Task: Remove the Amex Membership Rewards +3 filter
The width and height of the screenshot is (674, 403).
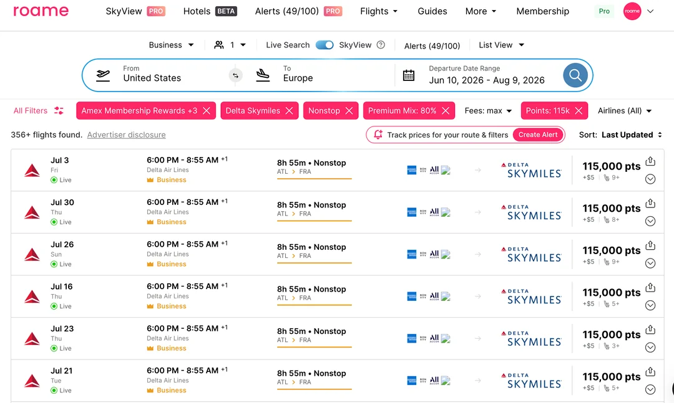Action: point(207,111)
